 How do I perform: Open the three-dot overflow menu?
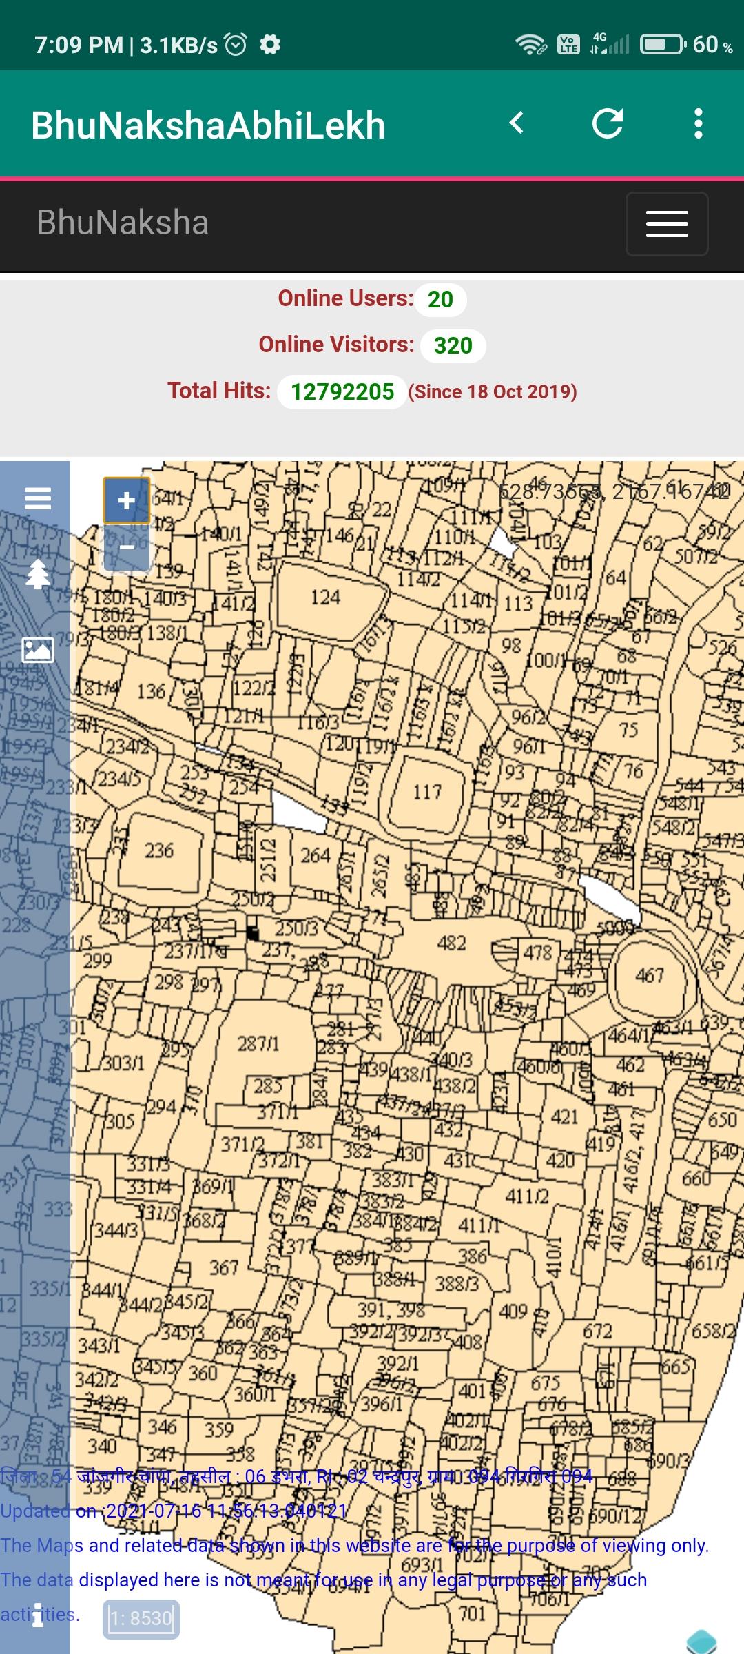699,123
